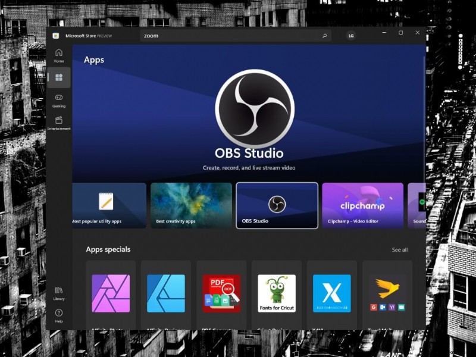Open the LG user profile avatar
This screenshot has height=357, width=476.
point(351,36)
